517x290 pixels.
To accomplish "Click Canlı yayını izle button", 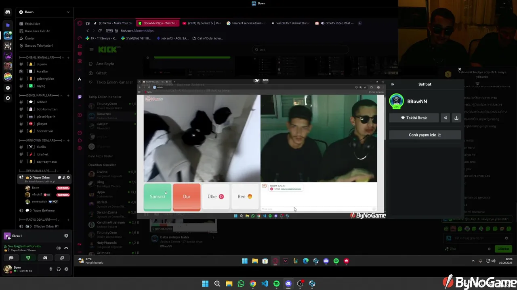I will click(425, 135).
